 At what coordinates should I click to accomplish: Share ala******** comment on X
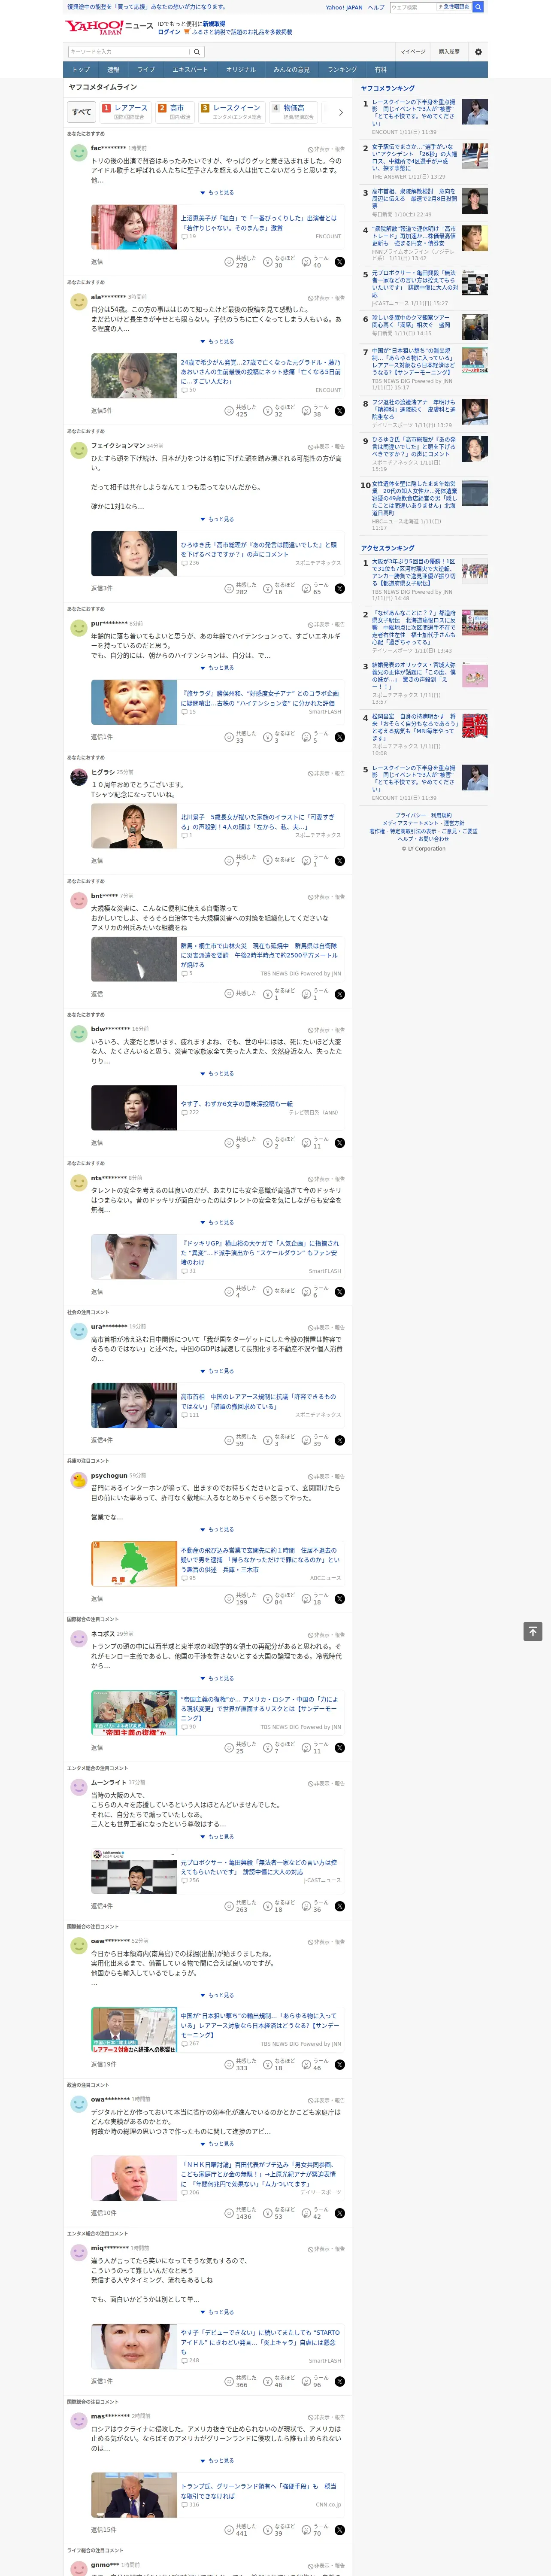[340, 411]
